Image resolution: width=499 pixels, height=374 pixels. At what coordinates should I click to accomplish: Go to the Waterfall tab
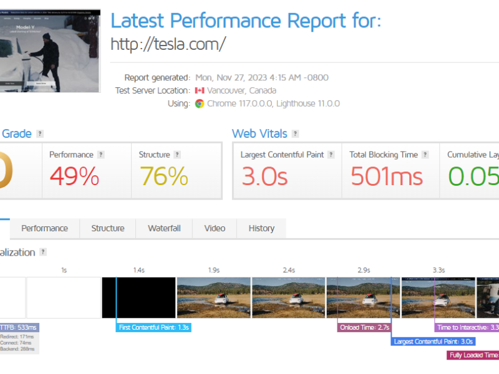[x=164, y=228]
